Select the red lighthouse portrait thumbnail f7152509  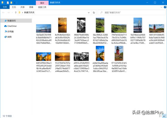point(119,53)
